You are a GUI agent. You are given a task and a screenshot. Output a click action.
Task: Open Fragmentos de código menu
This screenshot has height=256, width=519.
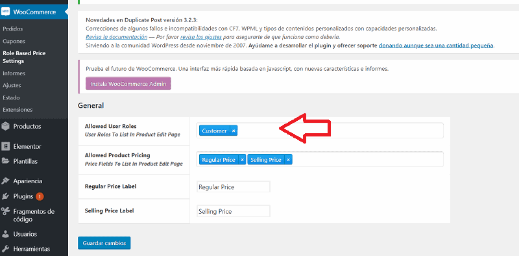pos(34,215)
